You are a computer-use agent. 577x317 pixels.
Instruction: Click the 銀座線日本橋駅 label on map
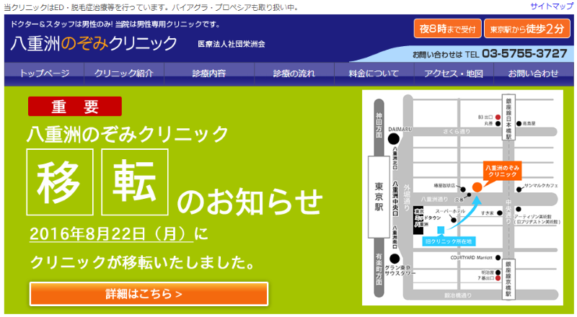[508, 117]
